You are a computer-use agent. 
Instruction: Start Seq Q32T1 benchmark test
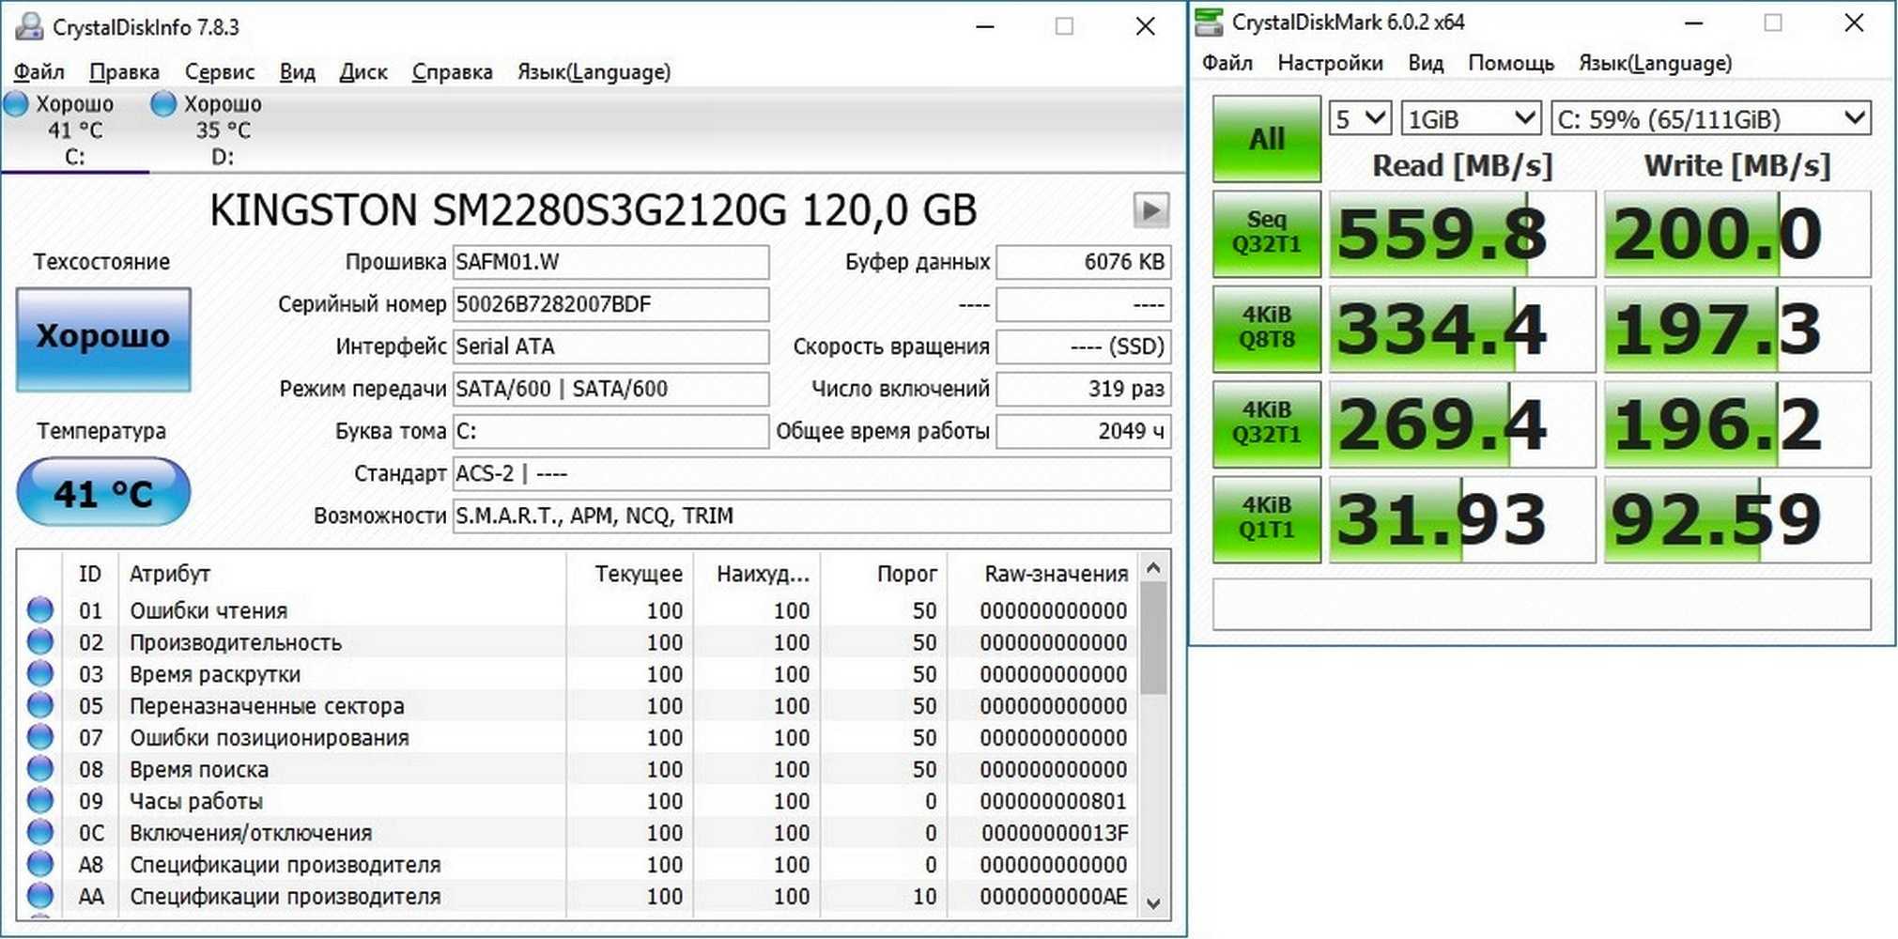pyautogui.click(x=1267, y=234)
